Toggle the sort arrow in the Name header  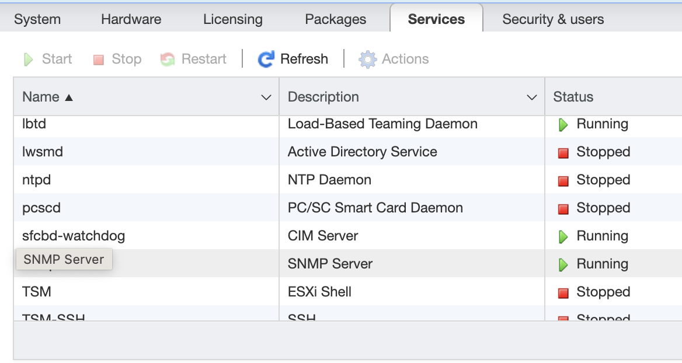click(x=69, y=97)
